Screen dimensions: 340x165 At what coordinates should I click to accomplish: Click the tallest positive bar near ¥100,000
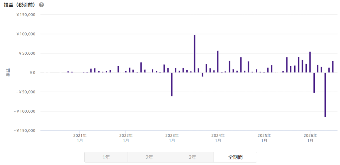point(195,54)
